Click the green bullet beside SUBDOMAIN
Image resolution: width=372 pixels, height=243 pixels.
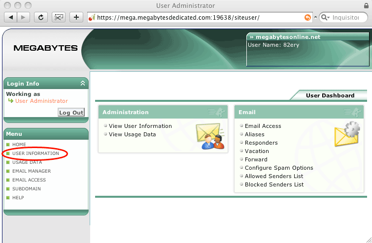coord(8,189)
